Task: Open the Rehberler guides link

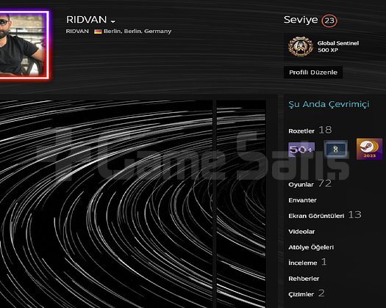Action: (x=304, y=279)
